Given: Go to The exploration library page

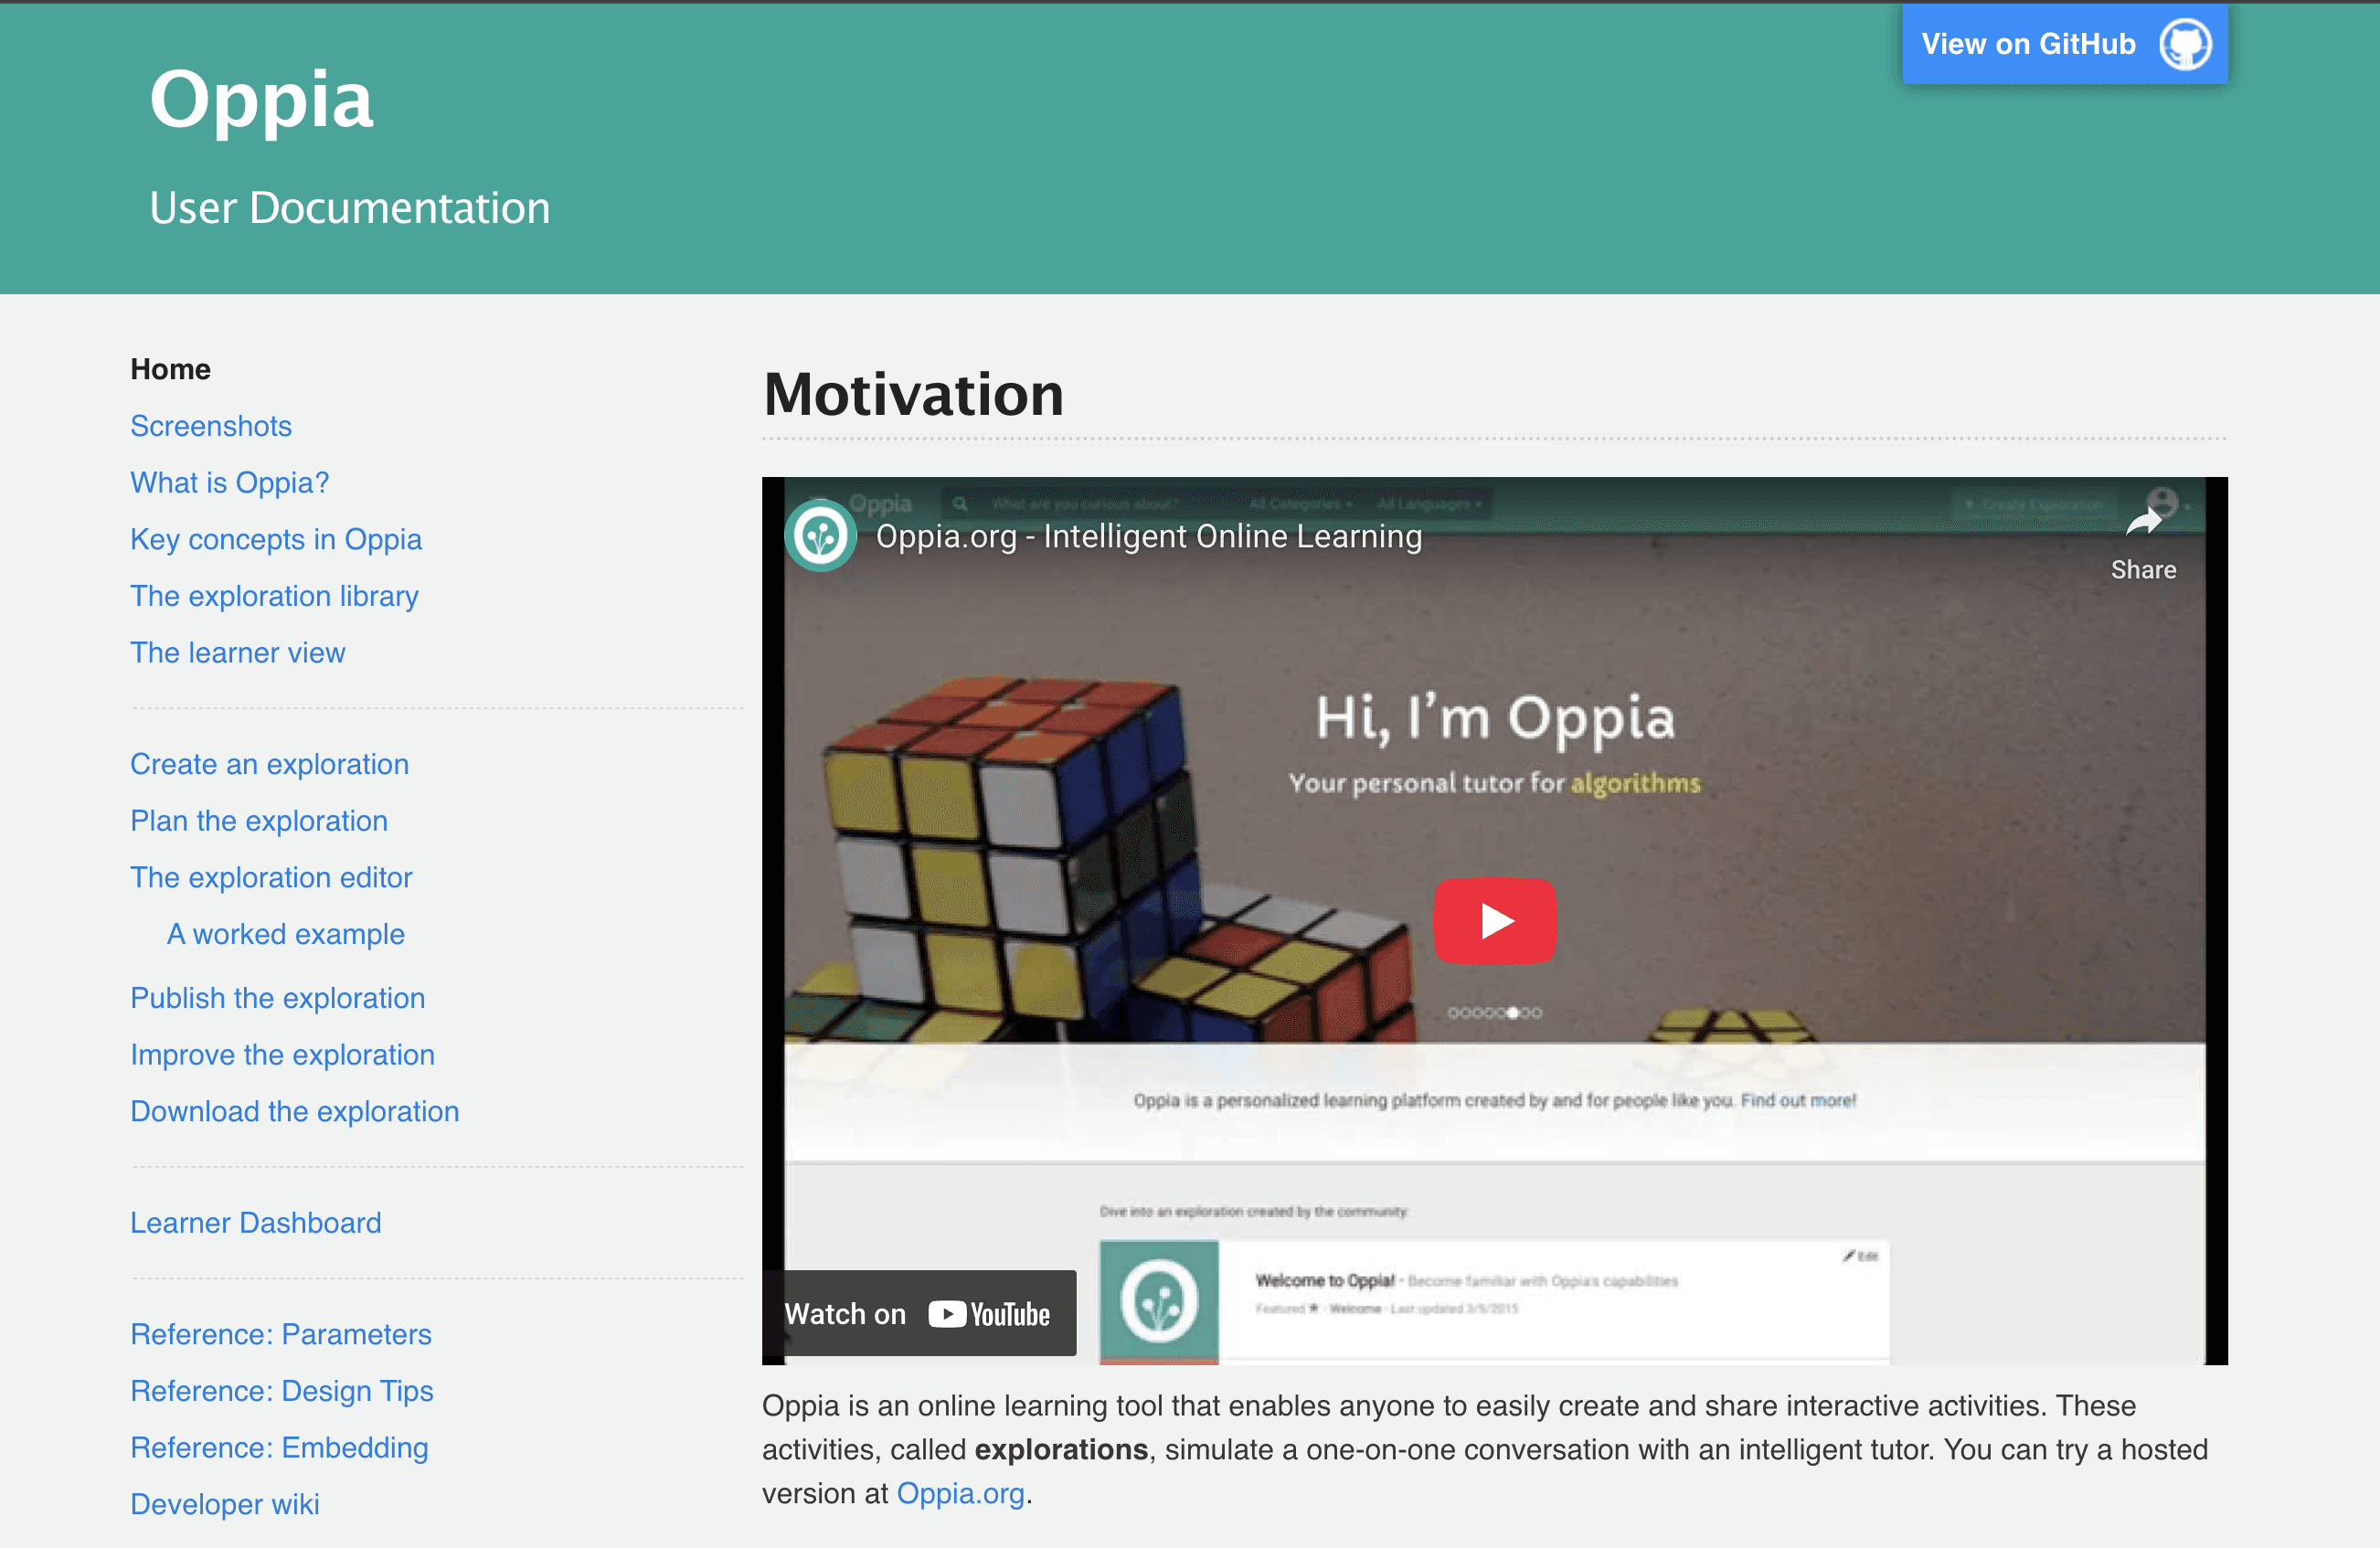Looking at the screenshot, I should pyautogui.click(x=274, y=596).
